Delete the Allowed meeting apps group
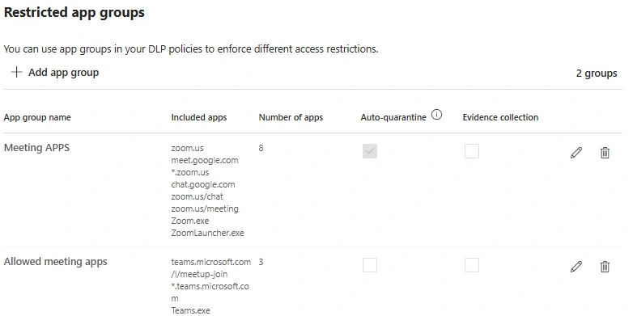Image resolution: width=633 pixels, height=316 pixels. coord(605,267)
